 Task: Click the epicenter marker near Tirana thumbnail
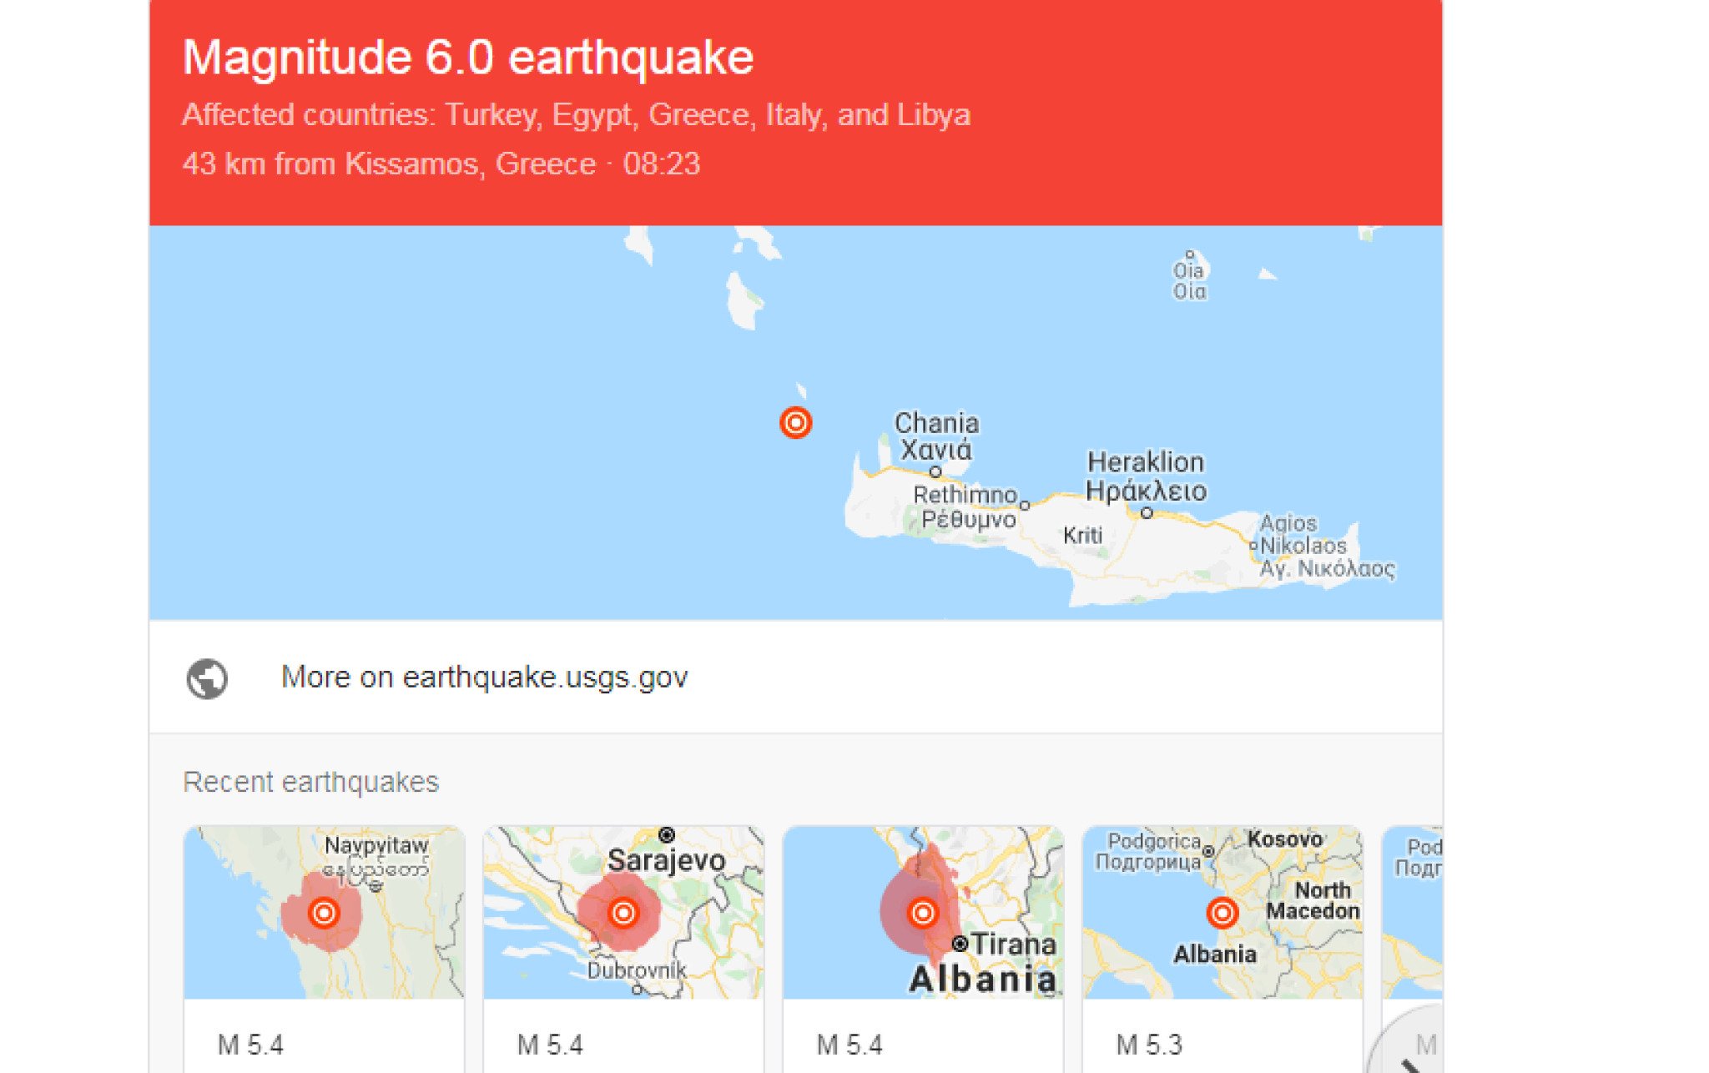(x=922, y=912)
